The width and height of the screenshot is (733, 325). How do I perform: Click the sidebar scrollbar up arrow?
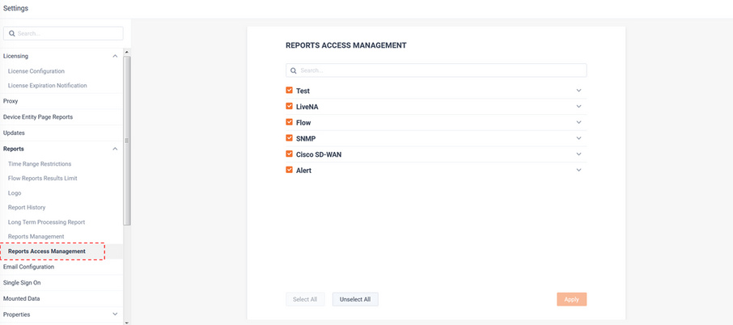point(127,52)
